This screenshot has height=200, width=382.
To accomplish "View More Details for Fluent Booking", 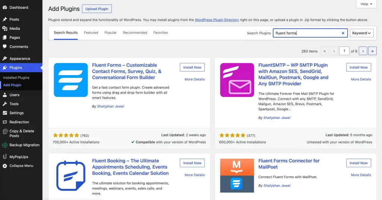I will pos(195,175).
